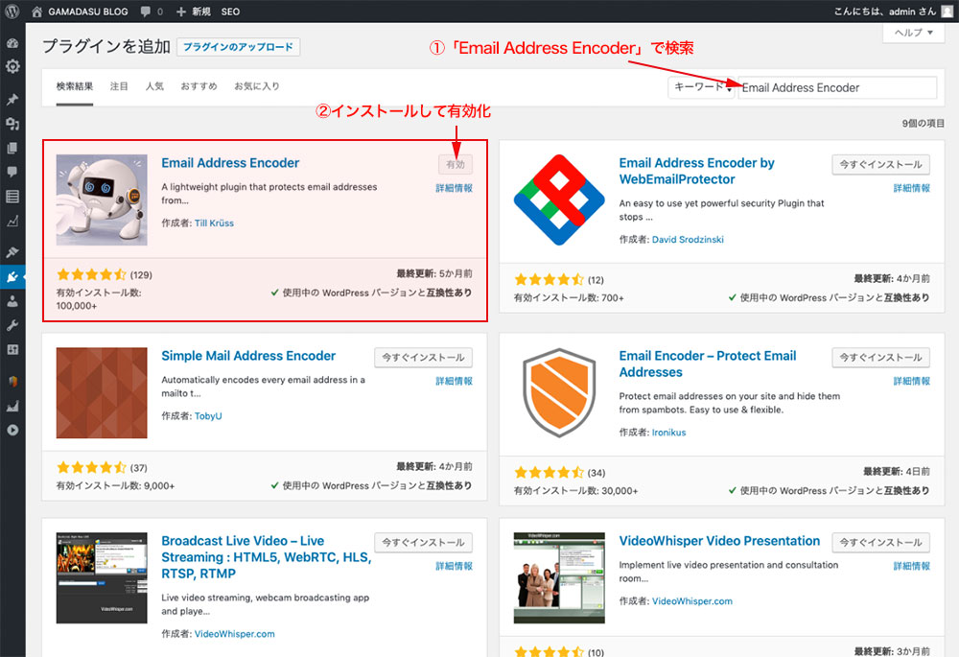Open Dashboard from the sidebar gauge icon
This screenshot has width=959, height=657.
tap(12, 43)
